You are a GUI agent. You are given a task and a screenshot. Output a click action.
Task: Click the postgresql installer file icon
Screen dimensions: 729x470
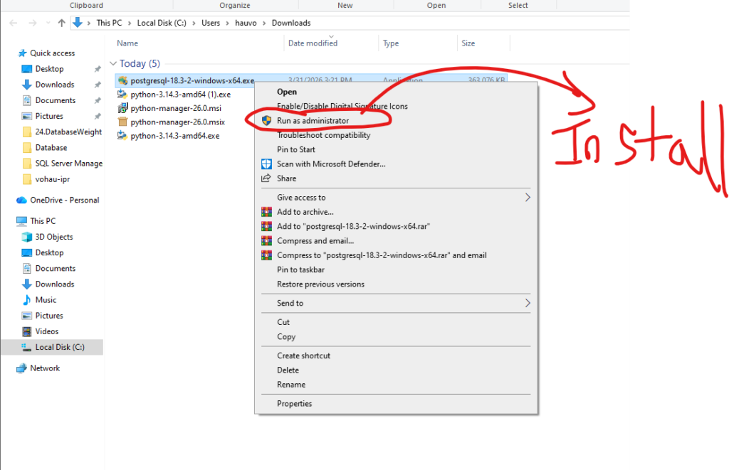[122, 80]
